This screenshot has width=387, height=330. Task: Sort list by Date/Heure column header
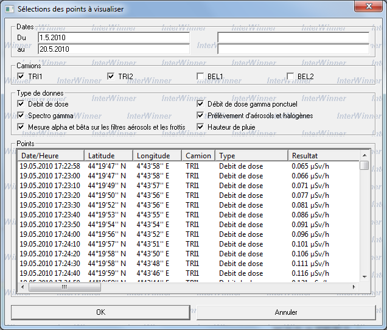50,156
